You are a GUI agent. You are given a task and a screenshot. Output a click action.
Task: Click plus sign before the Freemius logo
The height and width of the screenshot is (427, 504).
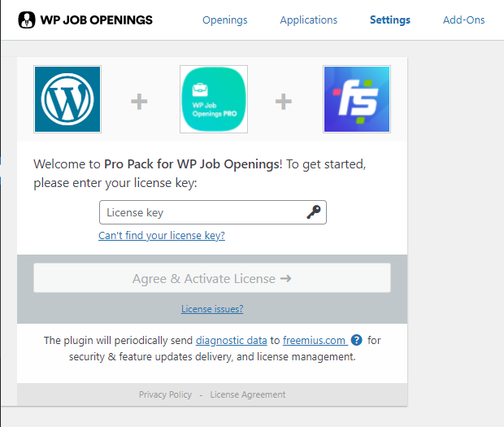[284, 102]
